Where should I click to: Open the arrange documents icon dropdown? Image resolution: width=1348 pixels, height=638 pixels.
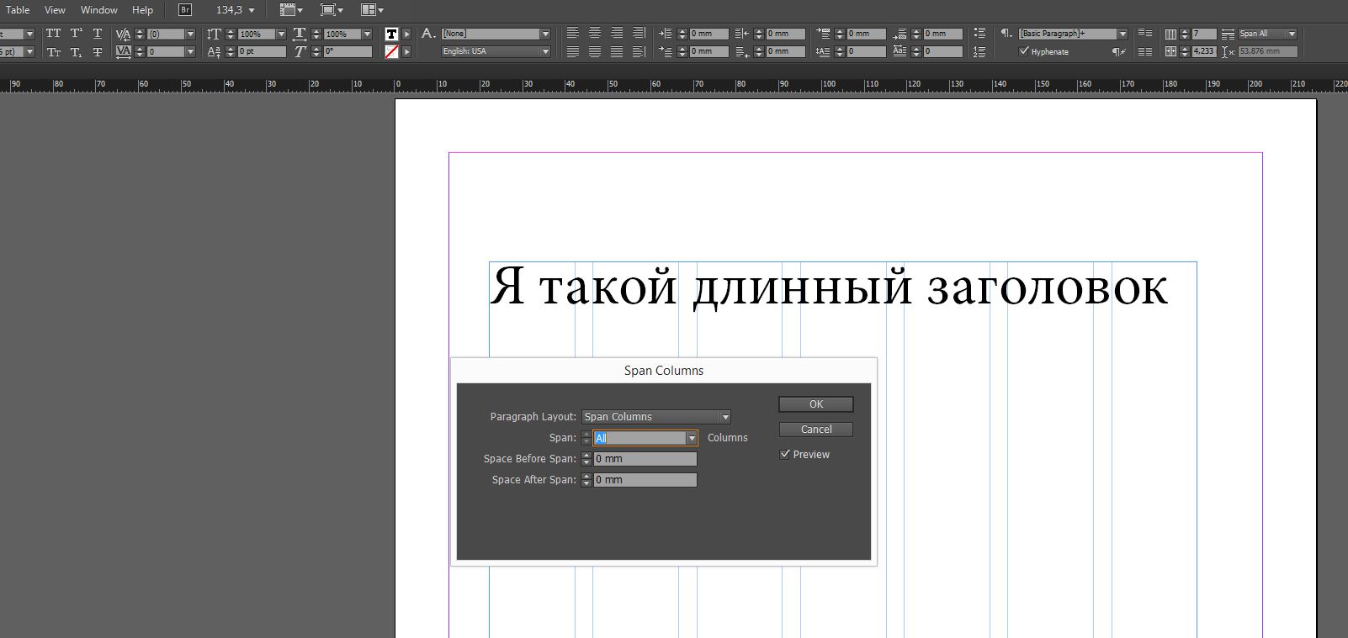[x=372, y=10]
